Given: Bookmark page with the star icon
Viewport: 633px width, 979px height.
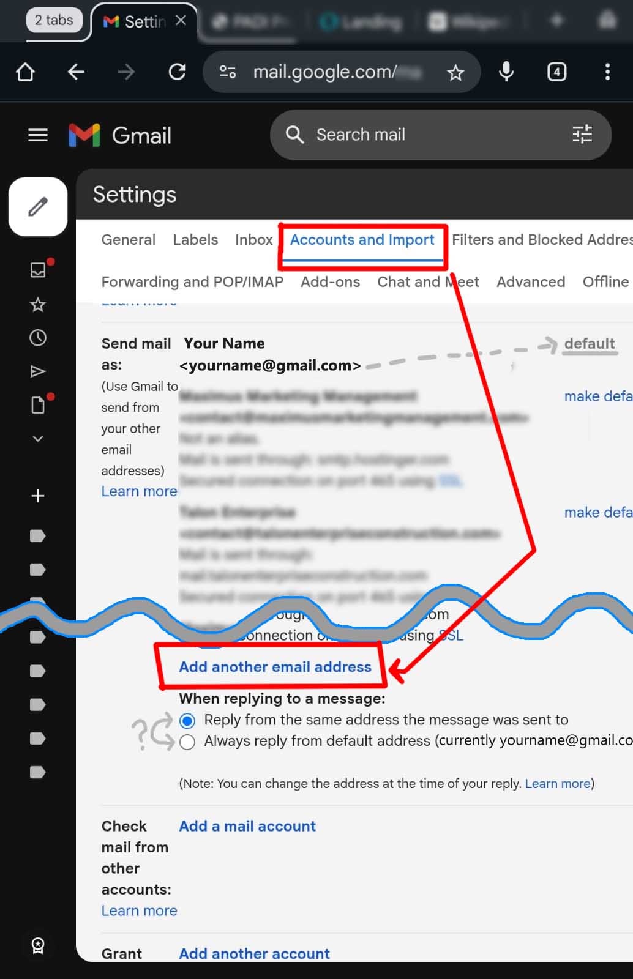Looking at the screenshot, I should coord(455,73).
